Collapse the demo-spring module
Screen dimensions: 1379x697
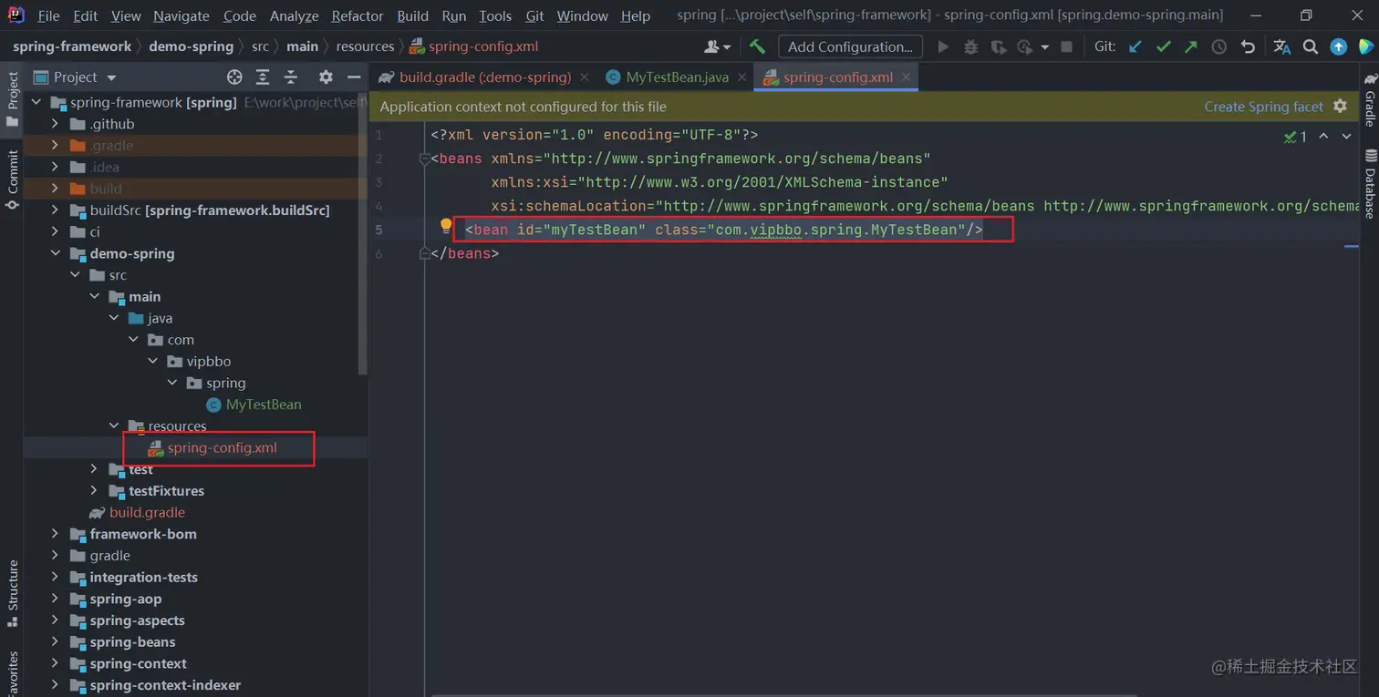click(55, 253)
